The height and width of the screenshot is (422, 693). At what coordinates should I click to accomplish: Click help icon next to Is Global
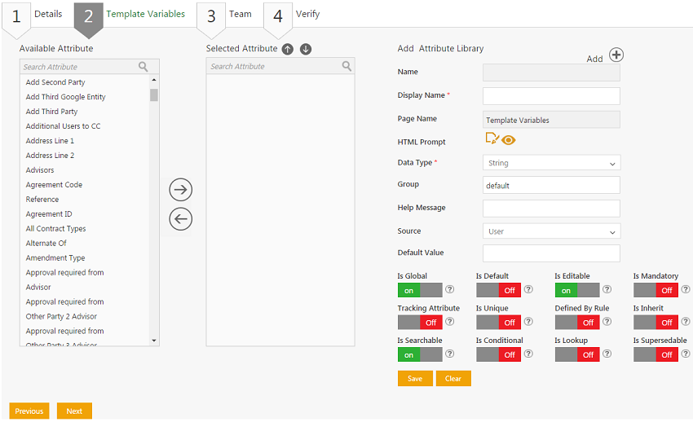point(449,290)
